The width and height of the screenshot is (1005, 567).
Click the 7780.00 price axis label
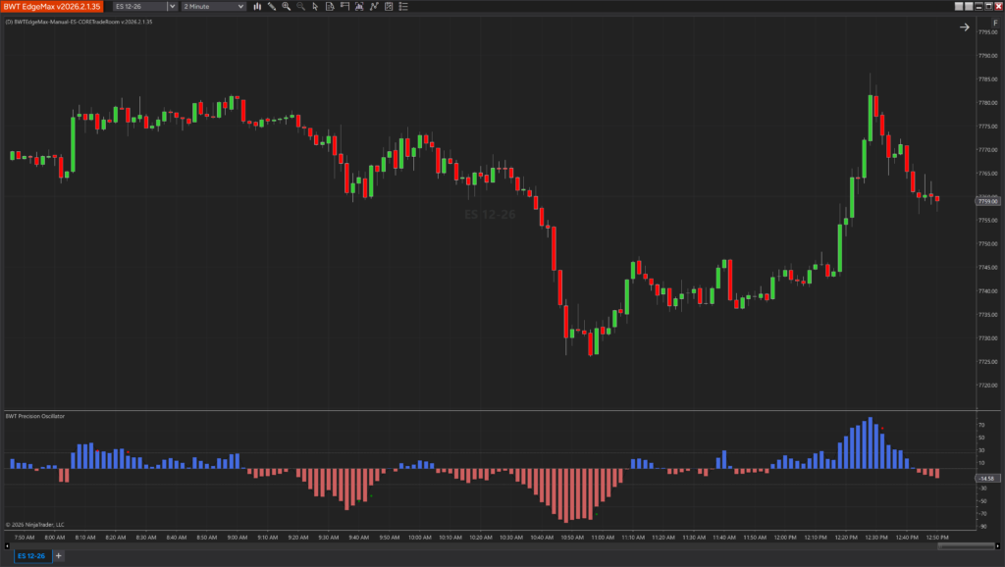(988, 102)
